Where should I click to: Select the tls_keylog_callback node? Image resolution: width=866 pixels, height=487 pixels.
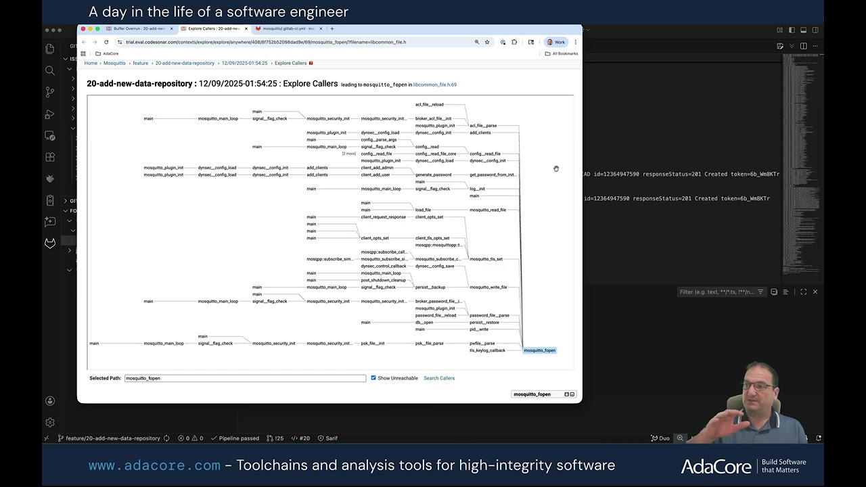487,350
